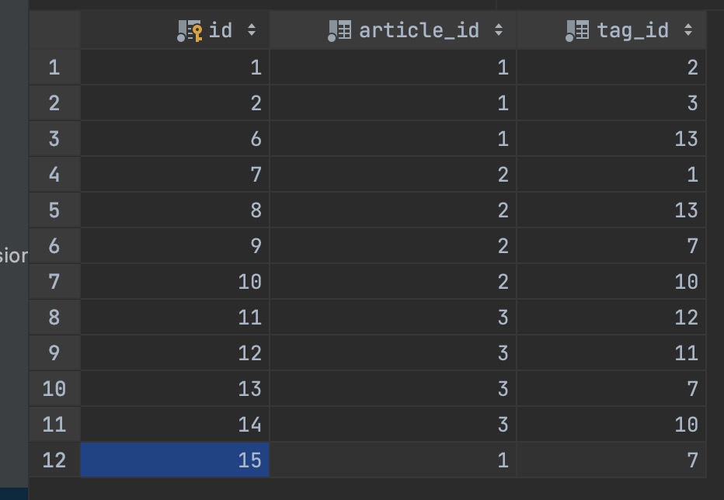Click the id cell containing 6
This screenshot has width=724, height=500.
[176, 139]
